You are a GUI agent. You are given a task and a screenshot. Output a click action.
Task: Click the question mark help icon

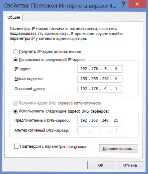point(123,5)
